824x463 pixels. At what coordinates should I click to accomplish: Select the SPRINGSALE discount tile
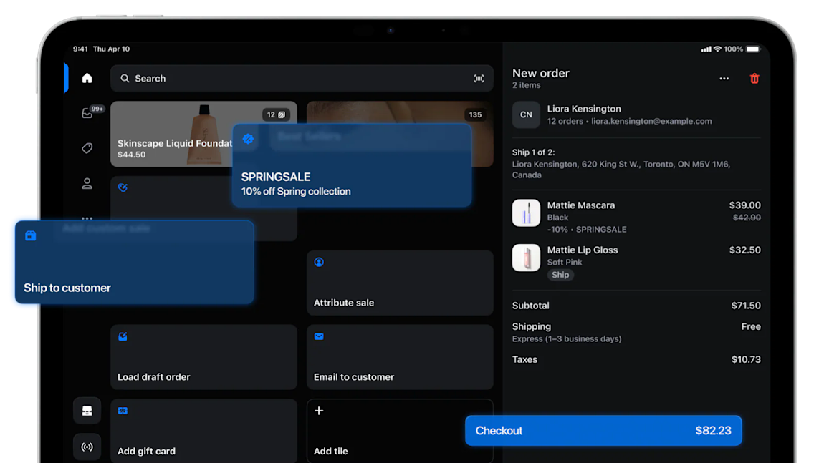(x=352, y=165)
